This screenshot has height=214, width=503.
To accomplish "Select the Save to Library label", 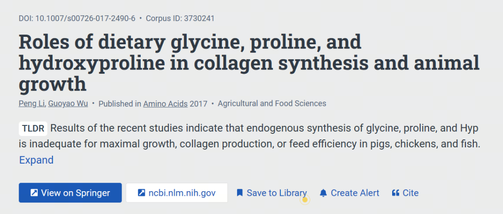I will tap(277, 193).
